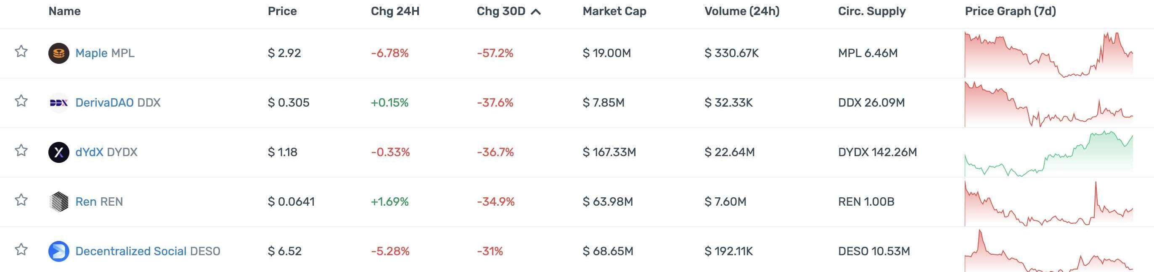Open the Maple coin page link

coord(91,53)
